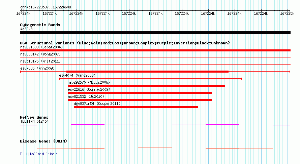The height and width of the screenshot is (164, 300).
Task: Click the thick red bar of esv7036
Action: tap(147, 72)
